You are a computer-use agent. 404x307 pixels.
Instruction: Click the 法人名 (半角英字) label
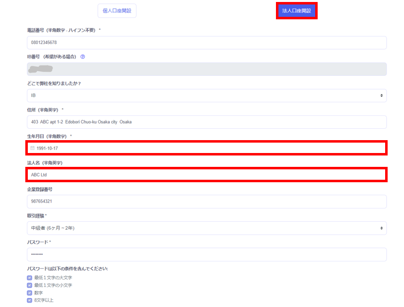45,163
